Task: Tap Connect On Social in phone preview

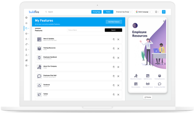Action: 148,85
